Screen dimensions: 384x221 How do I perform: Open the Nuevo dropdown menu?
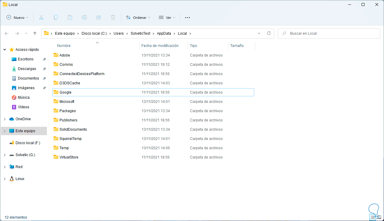click(x=17, y=18)
